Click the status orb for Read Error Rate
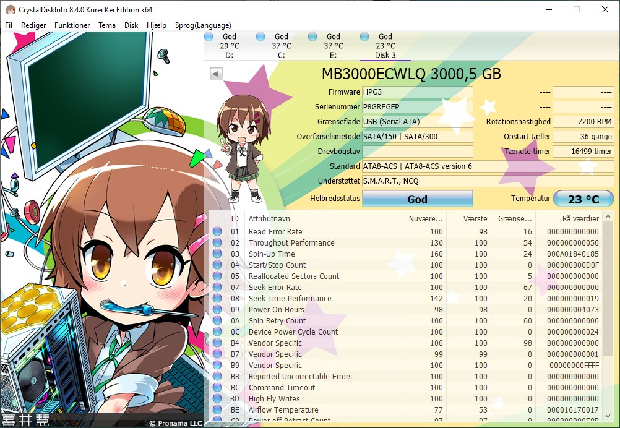 point(217,231)
